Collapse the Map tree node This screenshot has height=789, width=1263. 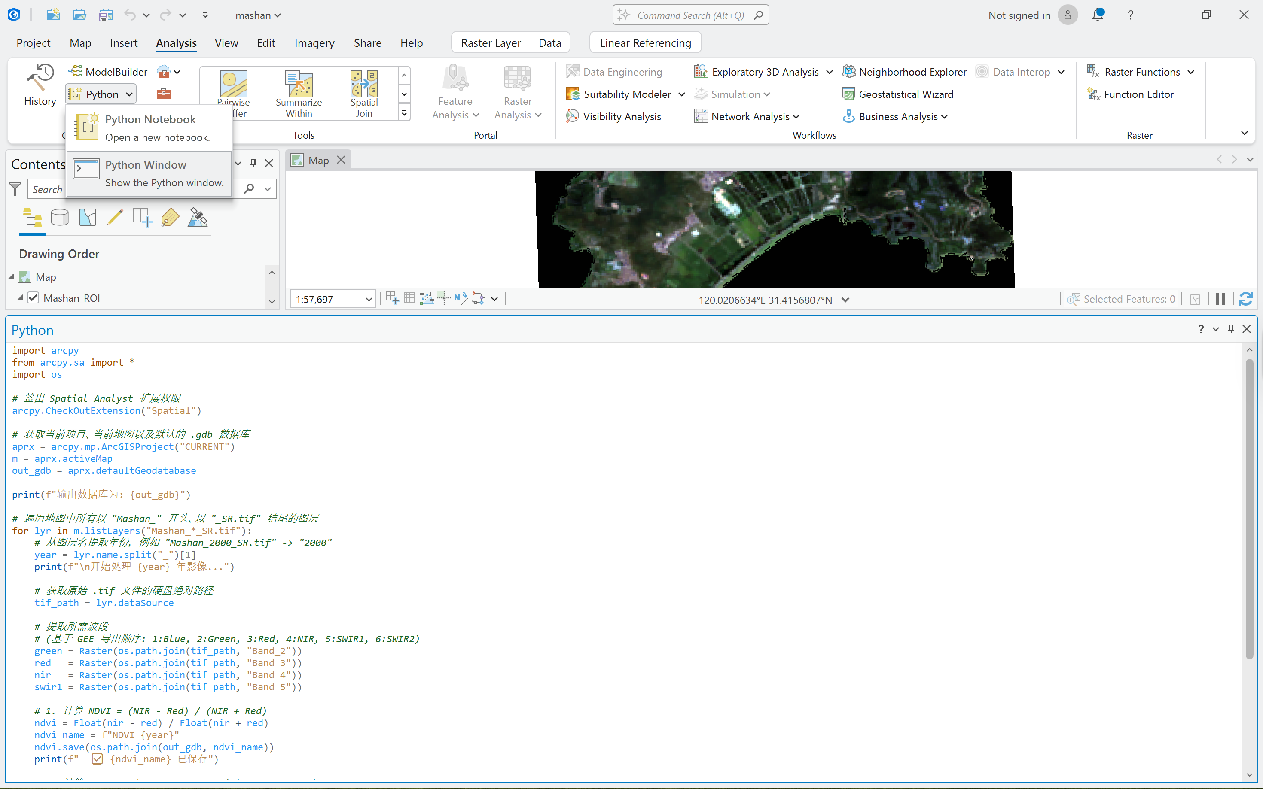(11, 276)
